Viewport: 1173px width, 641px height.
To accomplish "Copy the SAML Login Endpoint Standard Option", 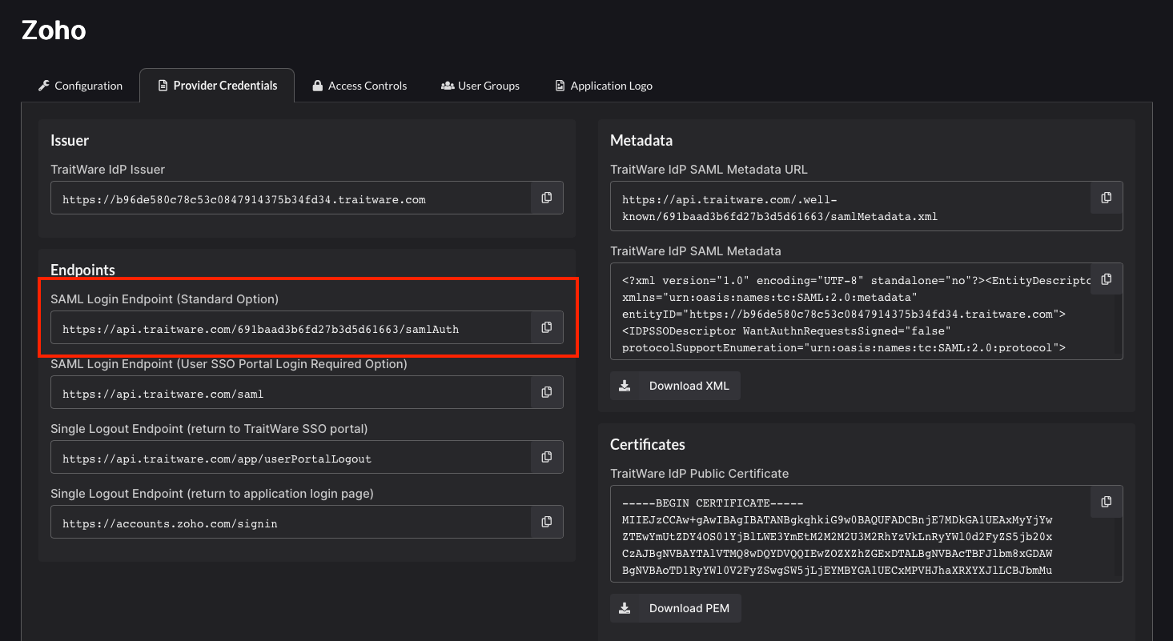I will pyautogui.click(x=547, y=327).
